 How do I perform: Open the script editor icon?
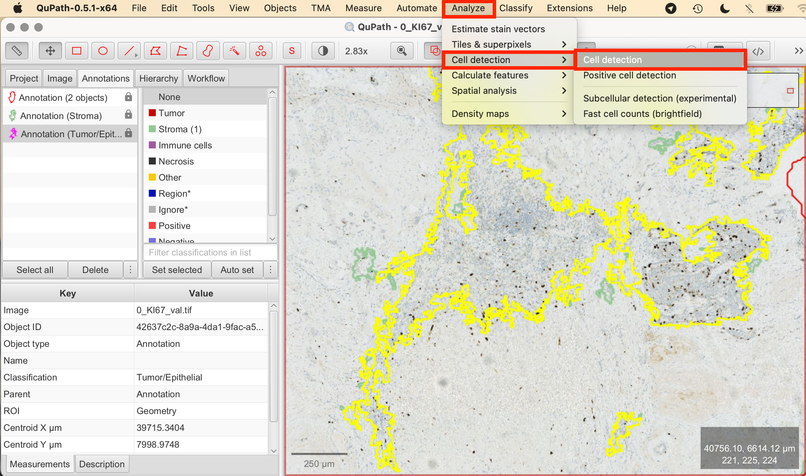pyautogui.click(x=758, y=51)
